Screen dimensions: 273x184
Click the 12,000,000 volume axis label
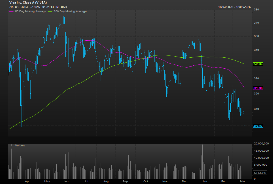click(261, 158)
